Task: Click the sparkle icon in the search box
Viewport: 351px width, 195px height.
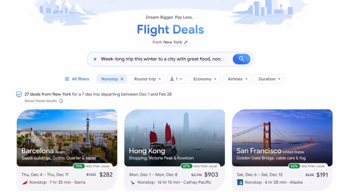Action: 95,59
